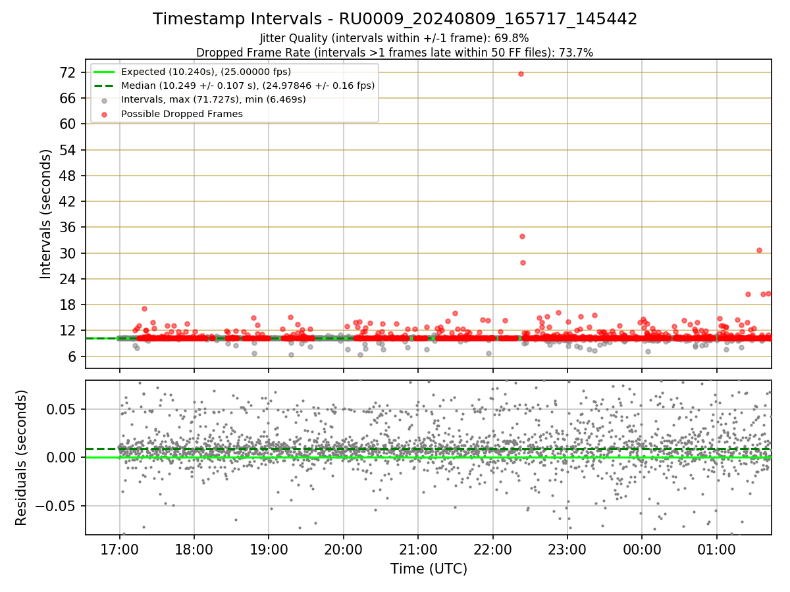This screenshot has height=592, width=790.
Task: Click the gray dot marker in the legend
Action: [x=105, y=100]
